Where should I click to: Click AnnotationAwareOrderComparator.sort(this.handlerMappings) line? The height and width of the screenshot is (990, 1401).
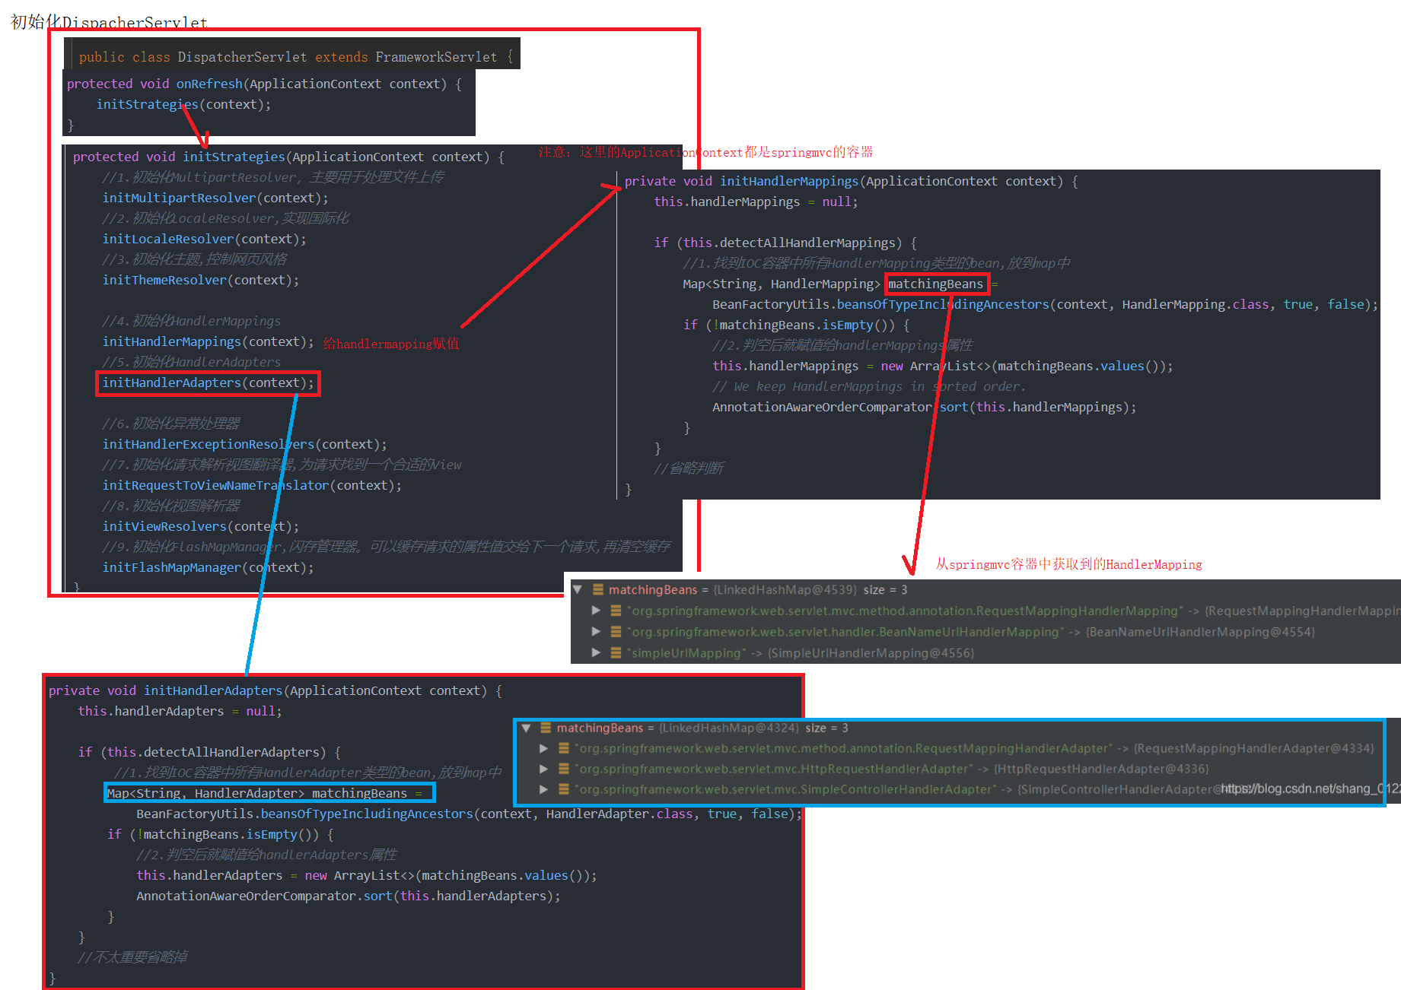coord(925,407)
